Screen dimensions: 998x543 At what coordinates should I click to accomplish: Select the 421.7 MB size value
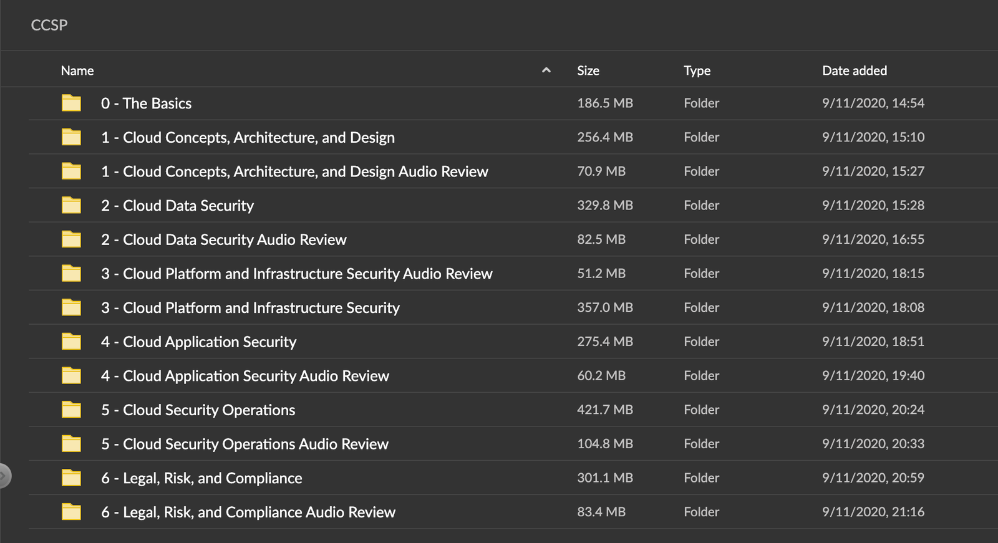(605, 410)
